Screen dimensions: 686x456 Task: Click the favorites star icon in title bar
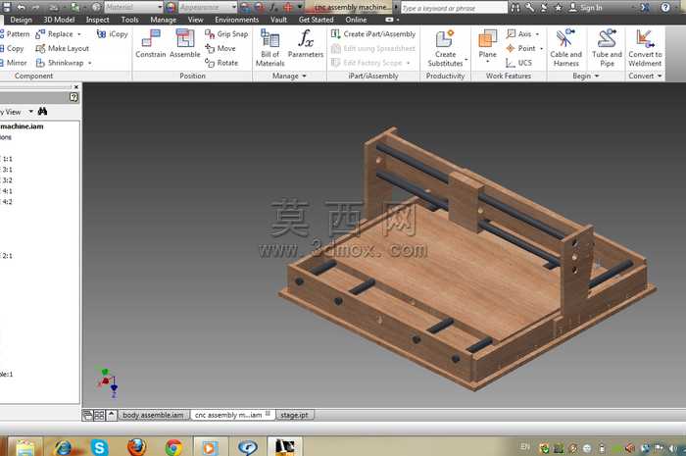tap(559, 8)
